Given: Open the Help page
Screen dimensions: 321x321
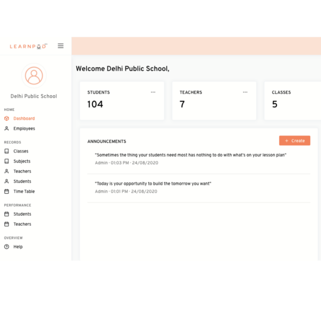Looking at the screenshot, I should [x=18, y=247].
